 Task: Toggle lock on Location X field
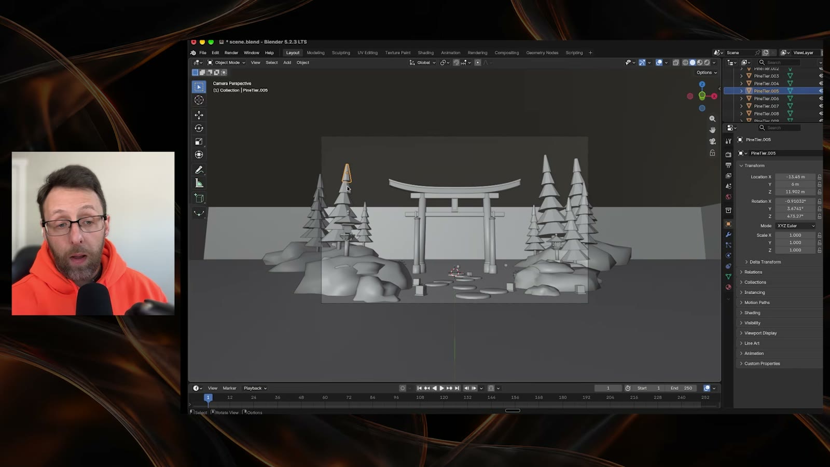pos(820,177)
